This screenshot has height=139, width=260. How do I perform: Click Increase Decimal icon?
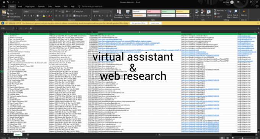point(107,16)
